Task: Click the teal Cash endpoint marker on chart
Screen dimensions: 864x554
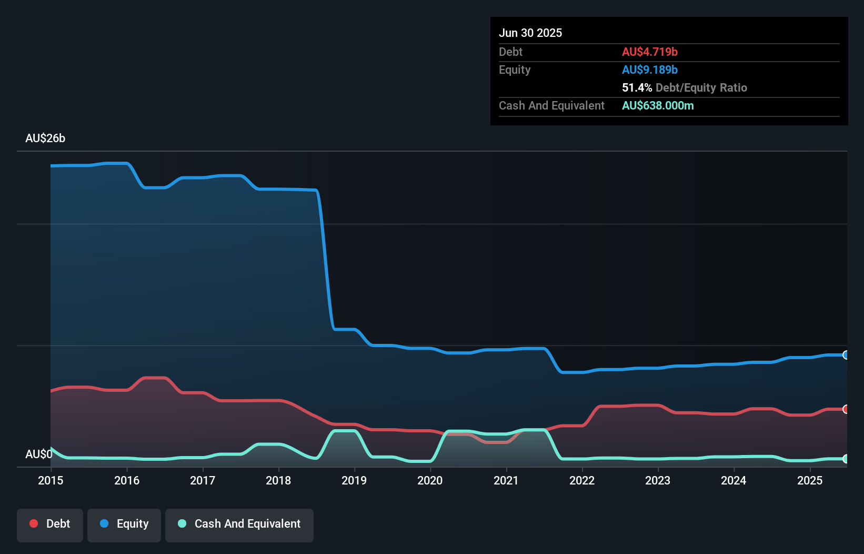Action: pos(845,459)
